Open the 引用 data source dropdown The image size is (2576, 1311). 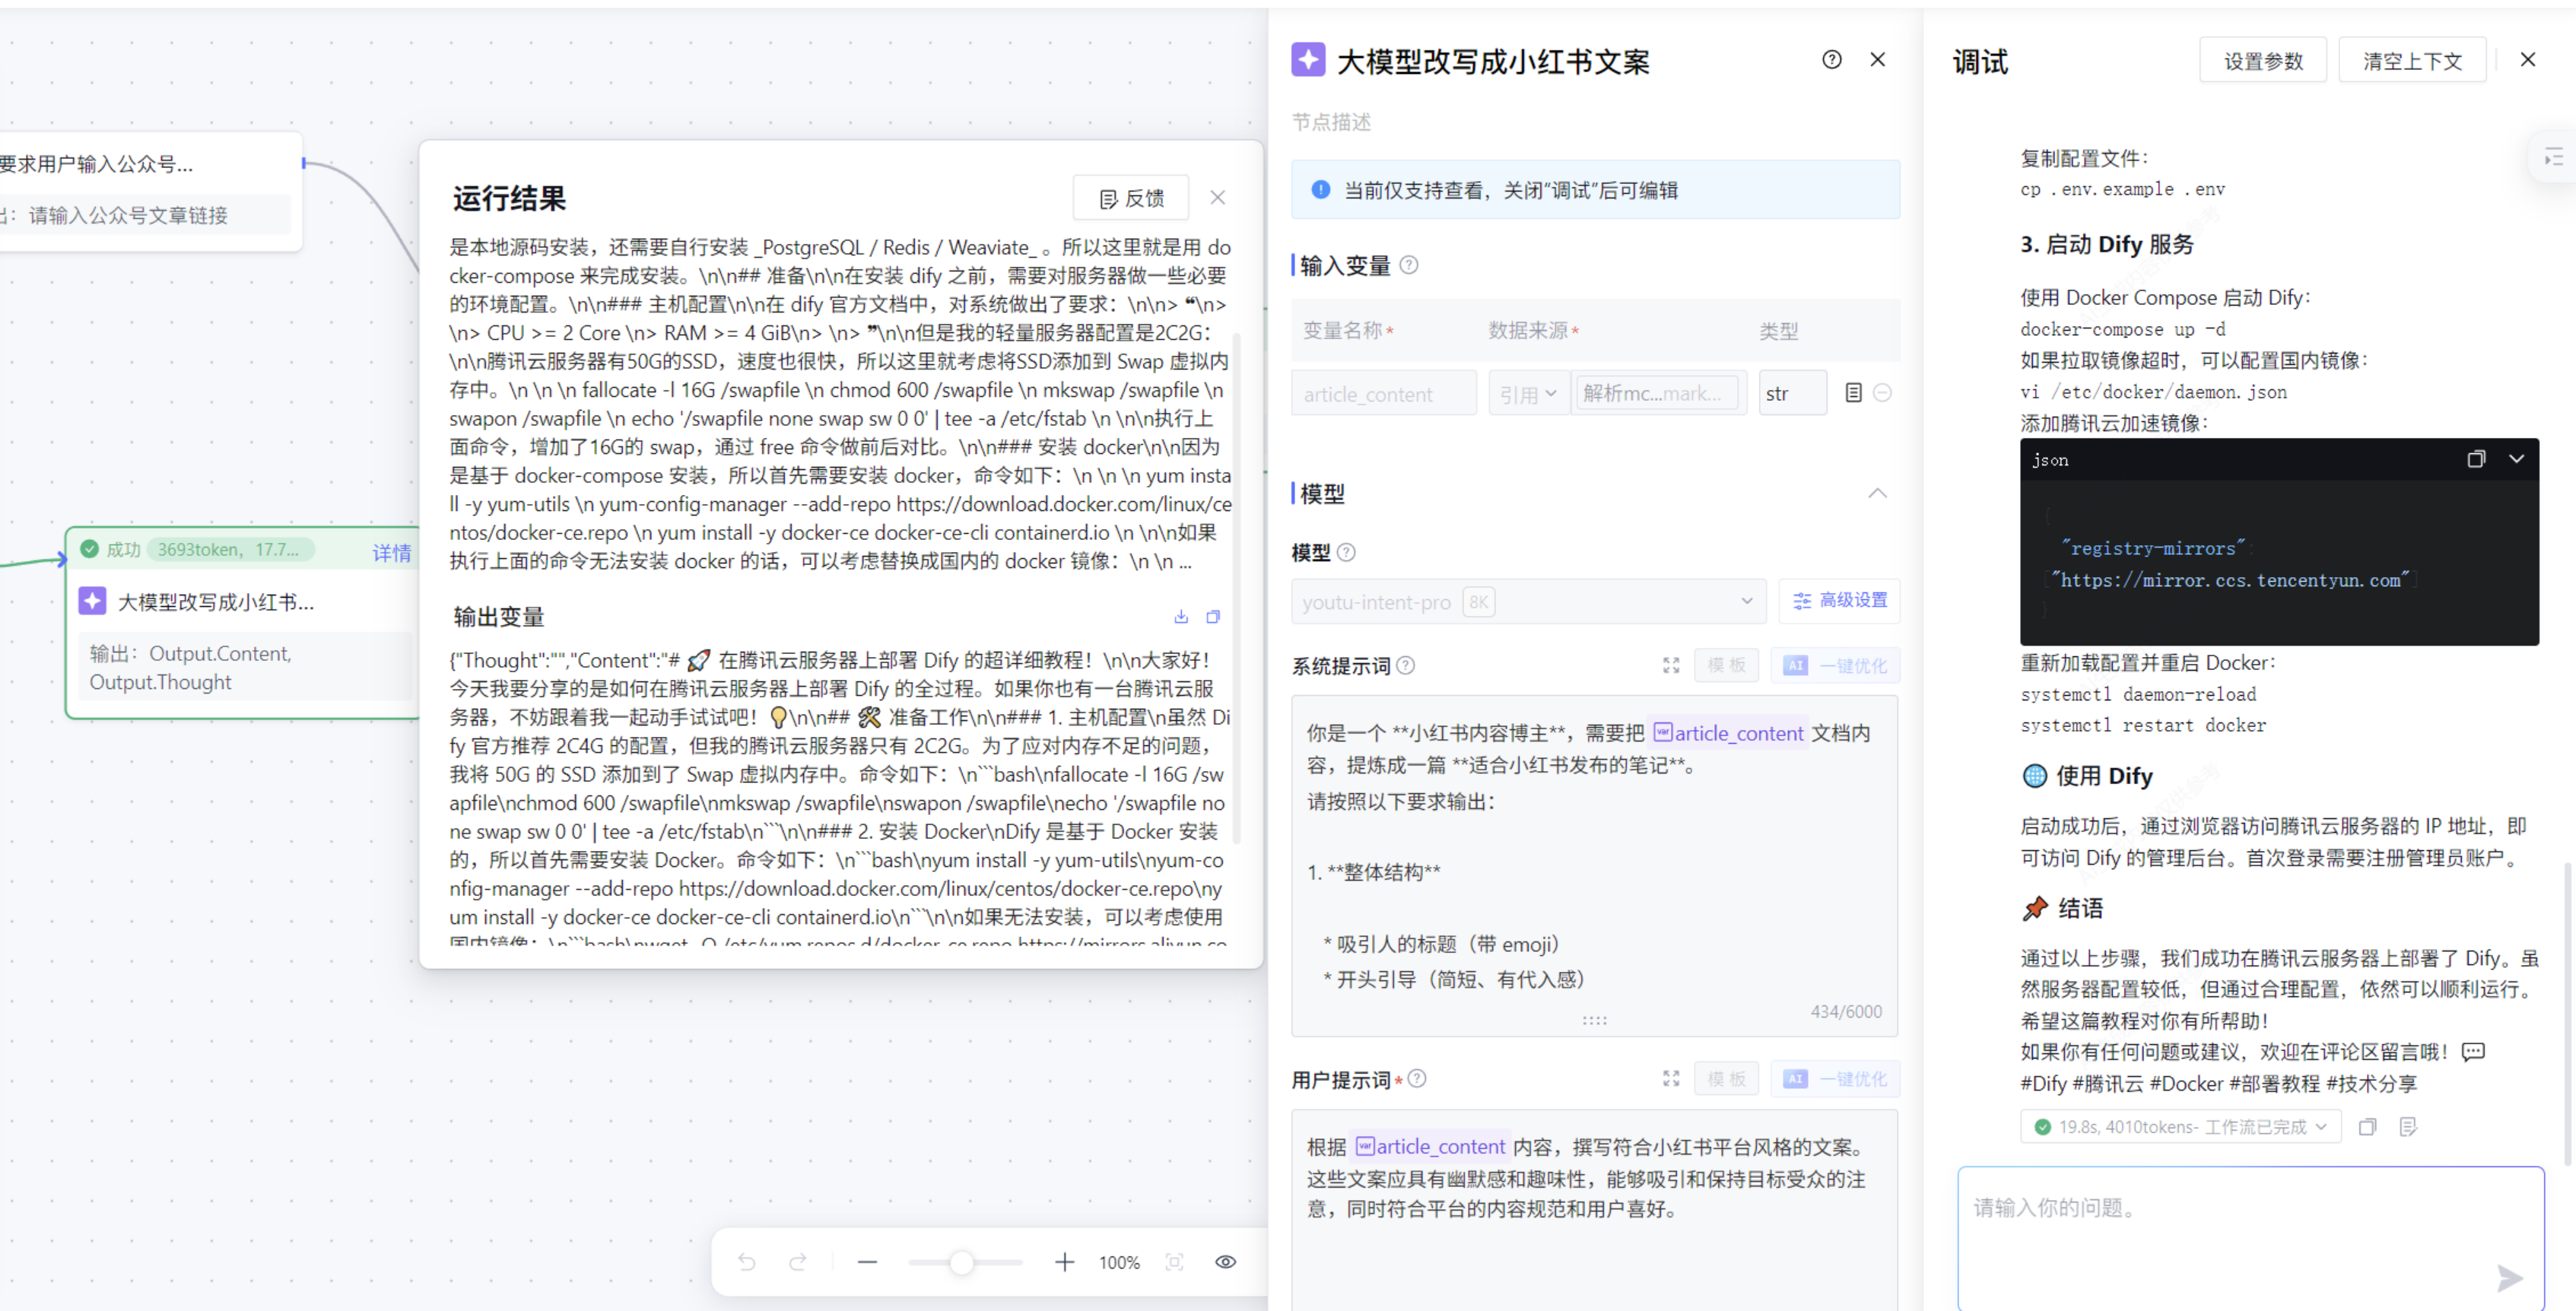1527,394
